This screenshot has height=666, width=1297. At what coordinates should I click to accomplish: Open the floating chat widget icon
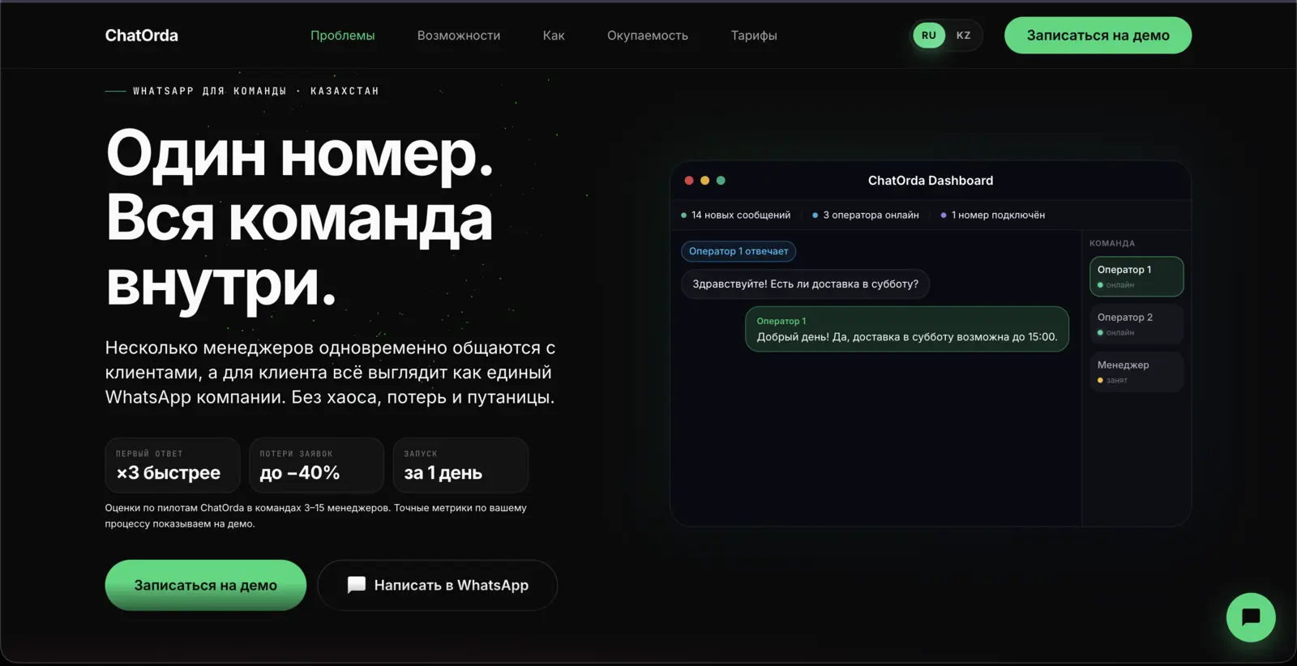pos(1251,617)
